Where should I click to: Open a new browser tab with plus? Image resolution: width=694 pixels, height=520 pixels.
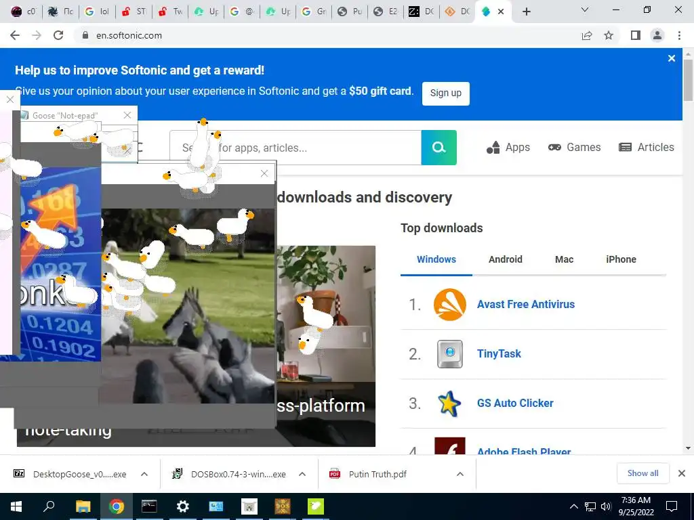coord(526,12)
